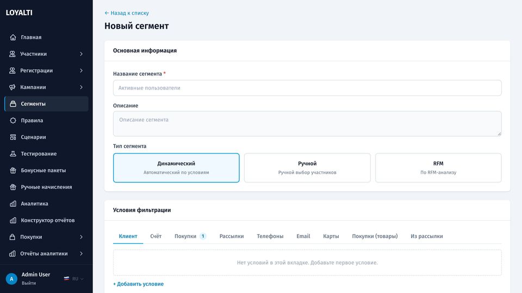The image size is (522, 293).
Task: Click the Новый сегмент heading
Action: [136, 26]
